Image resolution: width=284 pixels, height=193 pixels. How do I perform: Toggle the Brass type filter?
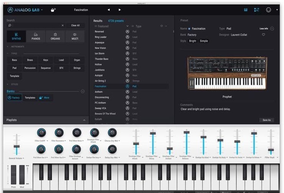click(30, 60)
